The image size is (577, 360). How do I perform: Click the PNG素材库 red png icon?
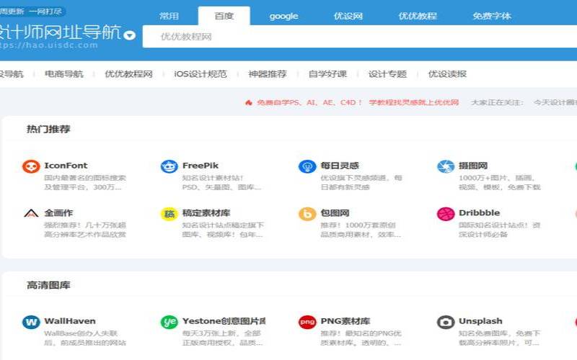307,322
